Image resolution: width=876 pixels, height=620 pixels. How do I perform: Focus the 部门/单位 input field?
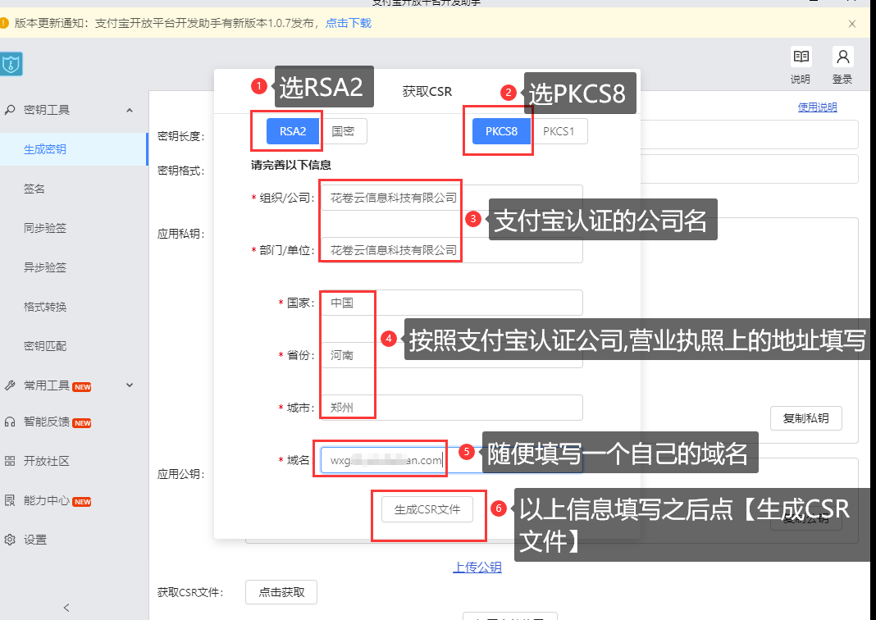point(451,250)
